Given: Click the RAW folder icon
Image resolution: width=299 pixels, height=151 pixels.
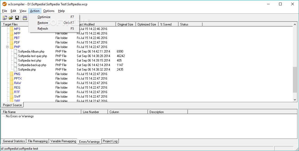Looking at the screenshot, I should 11,83.
